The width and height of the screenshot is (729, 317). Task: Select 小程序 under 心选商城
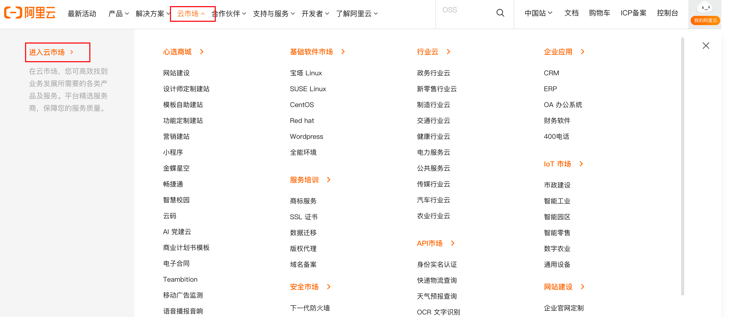point(173,152)
